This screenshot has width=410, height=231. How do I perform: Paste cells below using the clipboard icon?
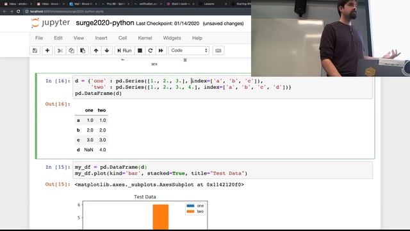pos(83,51)
